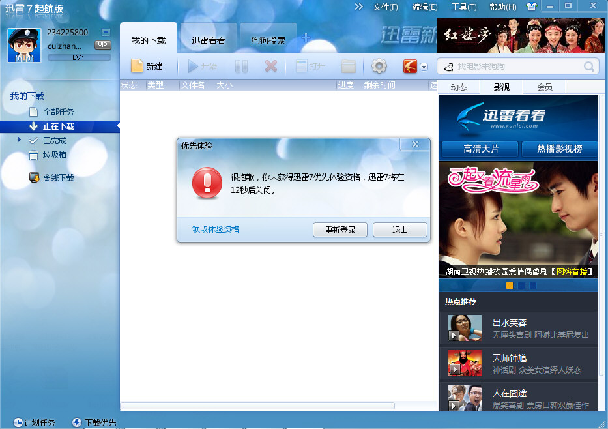Click the Start (开始) play icon
This screenshot has height=429, width=608.
pyautogui.click(x=193, y=67)
